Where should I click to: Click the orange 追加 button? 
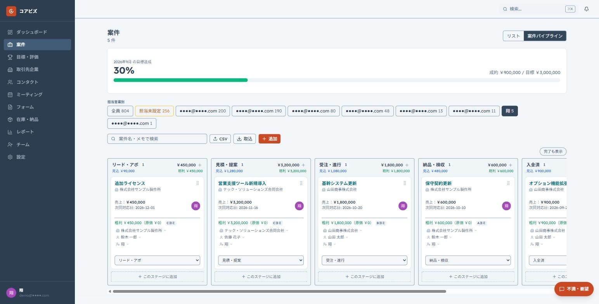point(269,139)
